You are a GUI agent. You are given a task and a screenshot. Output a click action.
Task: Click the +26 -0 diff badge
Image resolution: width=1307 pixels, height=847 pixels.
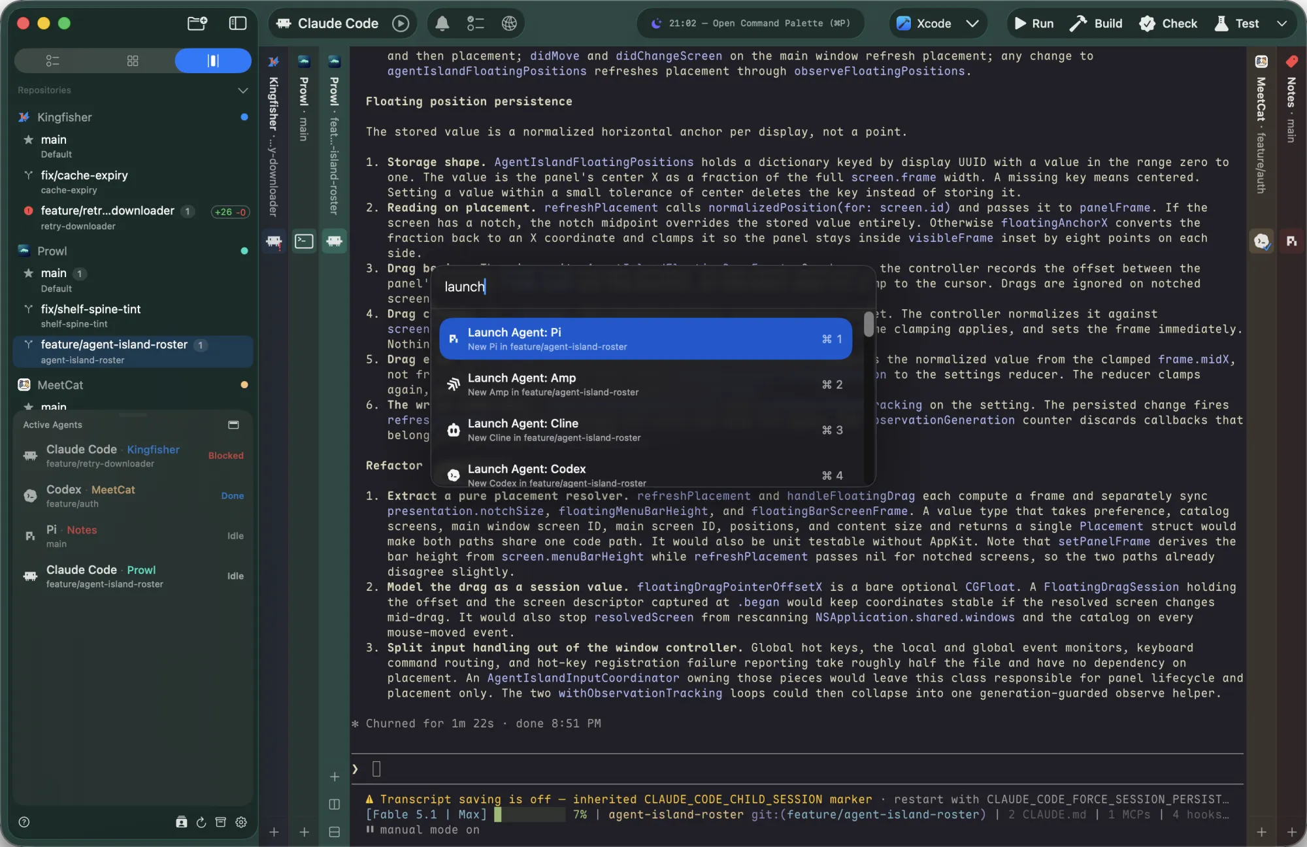point(230,212)
